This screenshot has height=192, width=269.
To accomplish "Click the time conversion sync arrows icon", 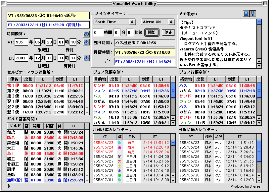I will click(x=86, y=34).
